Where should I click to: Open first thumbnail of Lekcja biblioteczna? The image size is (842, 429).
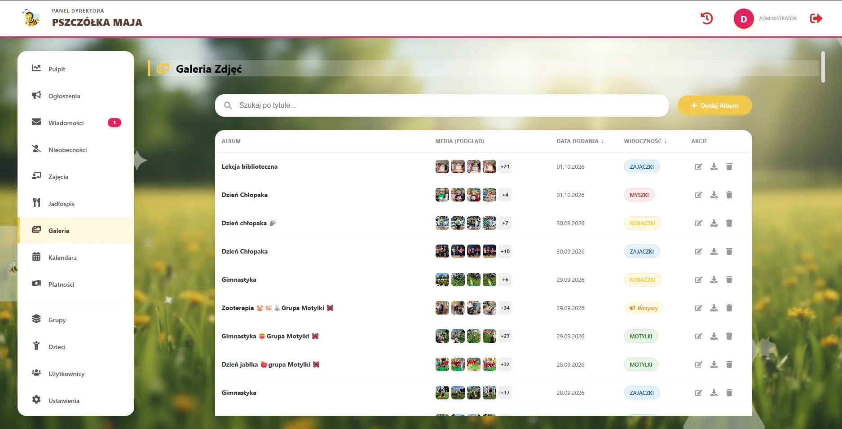tap(442, 166)
